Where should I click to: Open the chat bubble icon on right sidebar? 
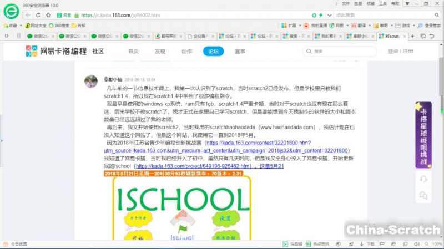pos(423,195)
